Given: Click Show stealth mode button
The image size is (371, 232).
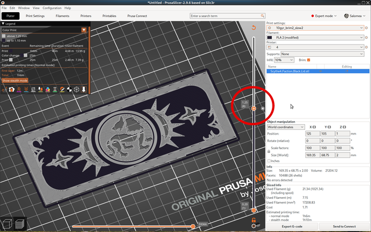Looking at the screenshot, I should pyautogui.click(x=15, y=81).
